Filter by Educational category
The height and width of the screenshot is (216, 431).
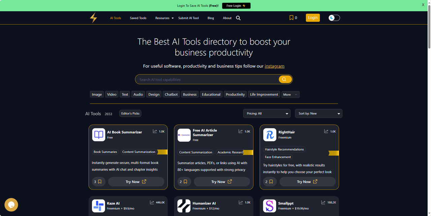[211, 95]
